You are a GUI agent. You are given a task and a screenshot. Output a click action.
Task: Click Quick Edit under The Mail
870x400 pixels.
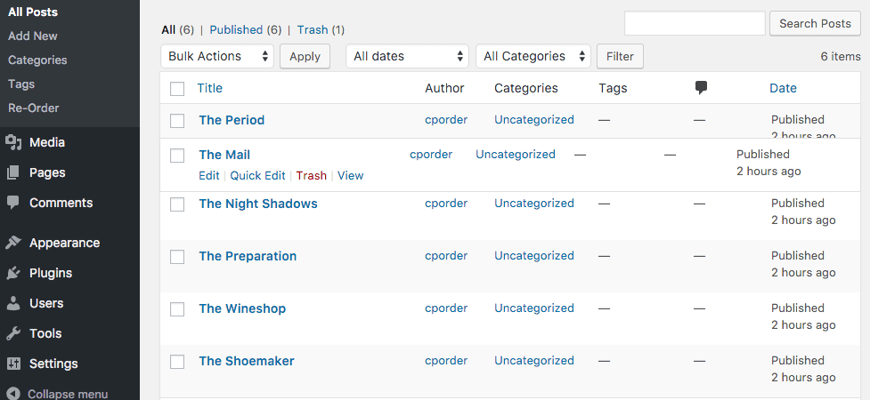[x=257, y=176]
